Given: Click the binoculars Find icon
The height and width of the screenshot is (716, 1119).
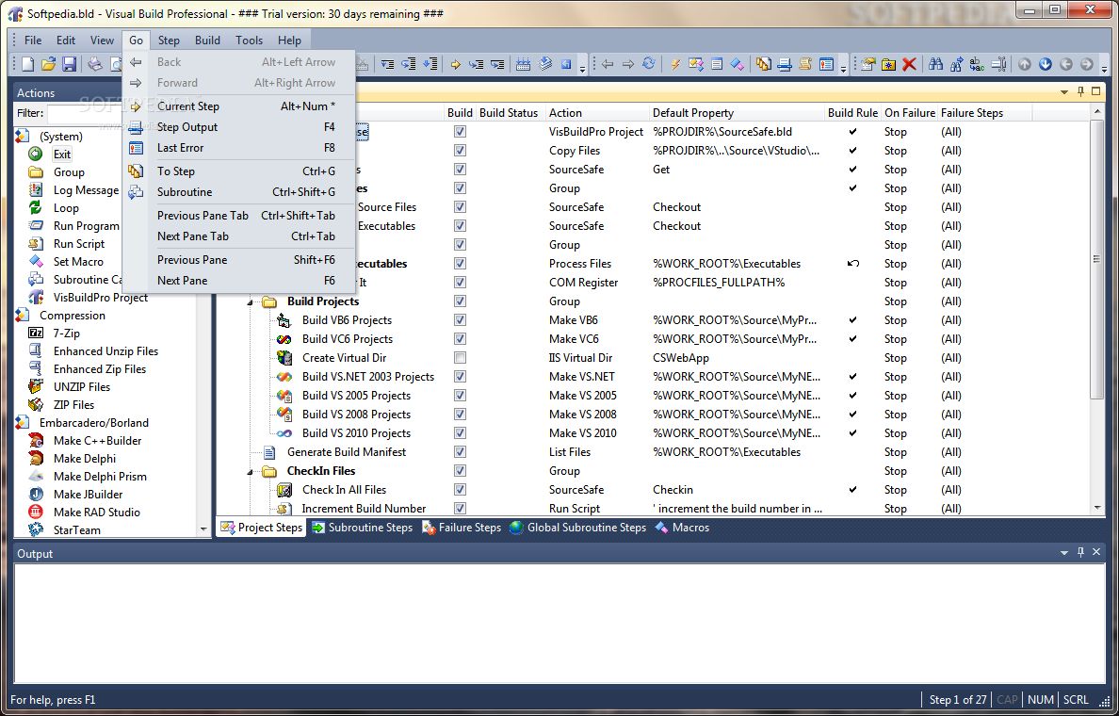Looking at the screenshot, I should coord(935,64).
